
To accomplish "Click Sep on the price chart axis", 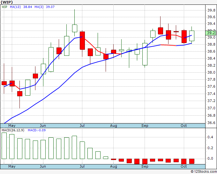I will pos(145,126).
